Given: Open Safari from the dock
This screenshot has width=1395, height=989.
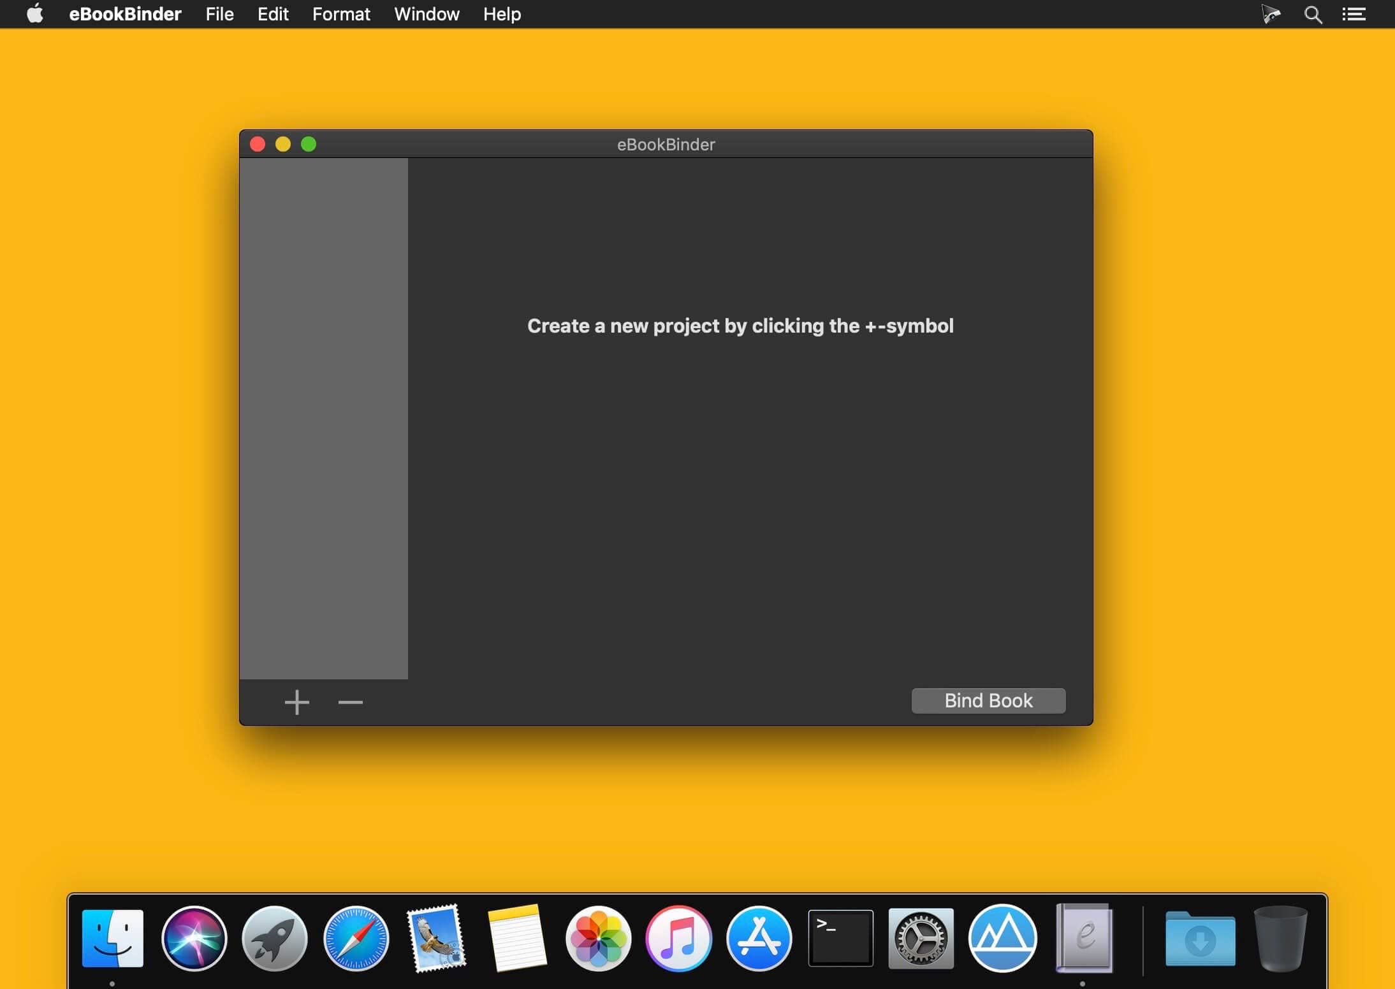Looking at the screenshot, I should [x=354, y=937].
